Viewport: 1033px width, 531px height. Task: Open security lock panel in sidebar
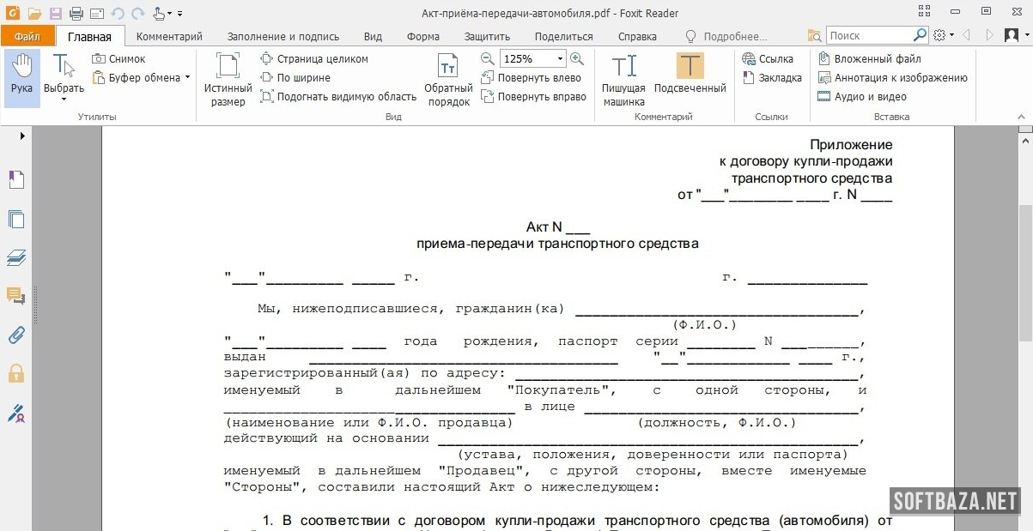(x=16, y=373)
